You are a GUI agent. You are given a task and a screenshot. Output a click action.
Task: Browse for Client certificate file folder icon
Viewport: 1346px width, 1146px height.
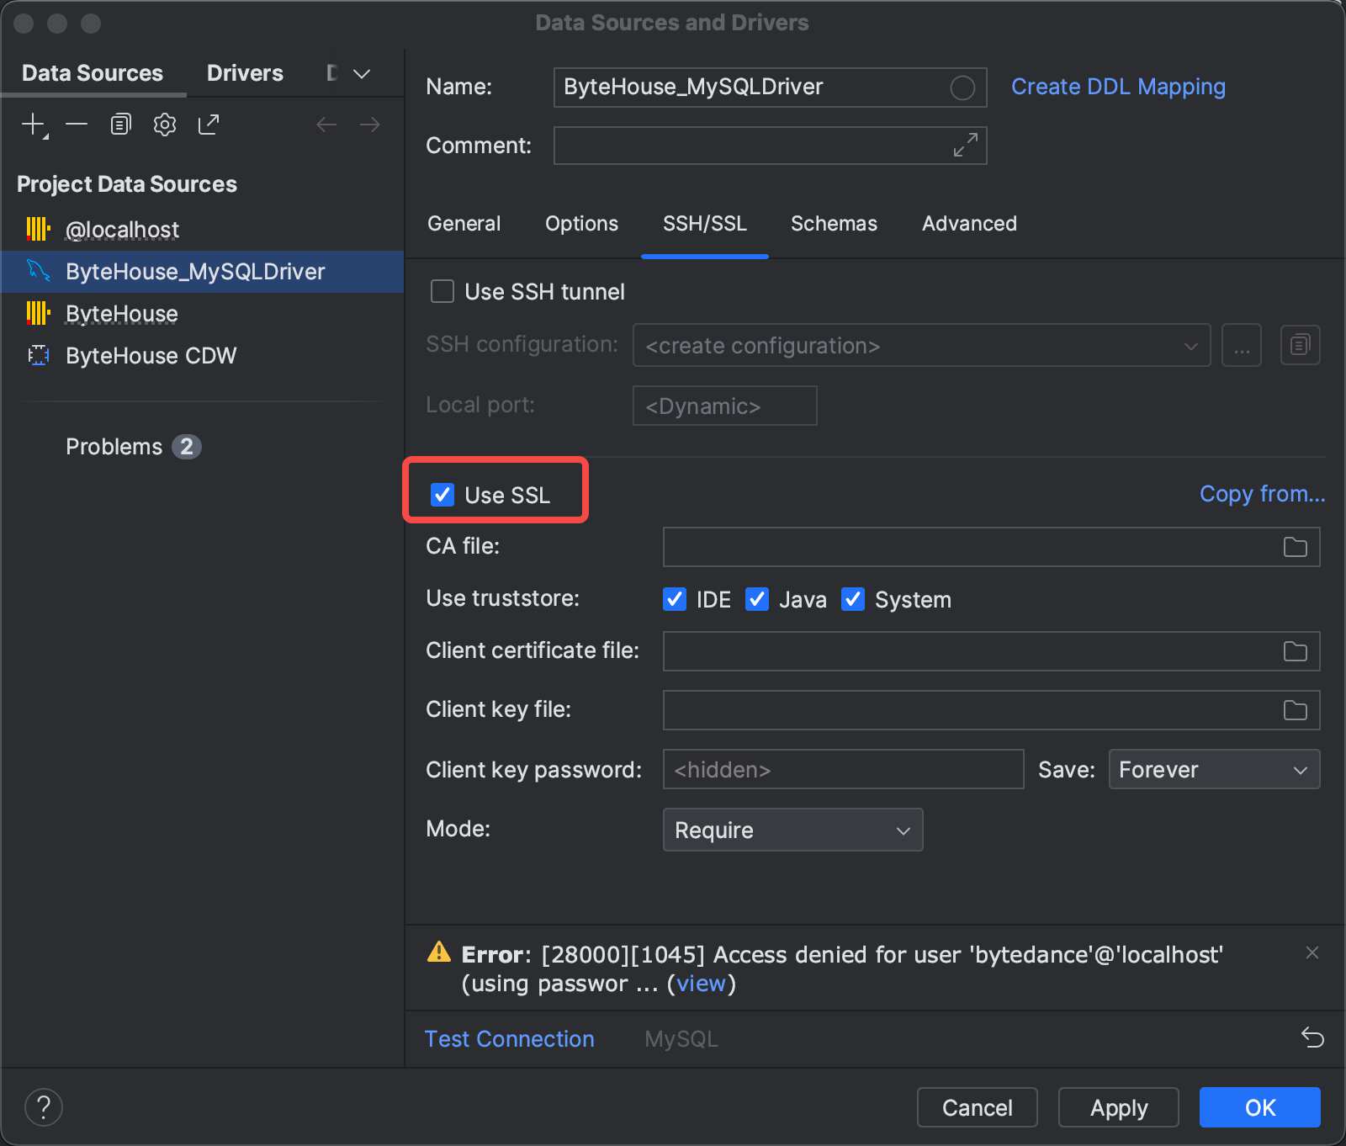pyautogui.click(x=1295, y=651)
